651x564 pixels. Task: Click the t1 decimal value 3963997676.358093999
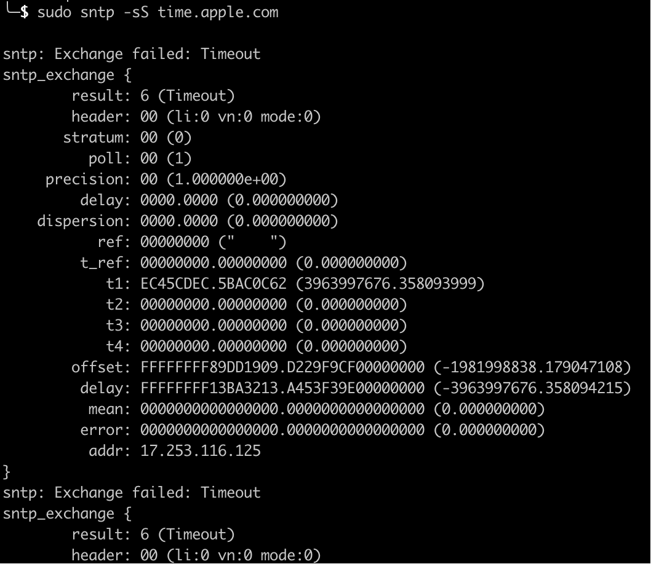coord(390,284)
